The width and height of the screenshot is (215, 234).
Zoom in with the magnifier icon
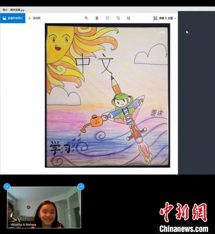pyautogui.click(x=86, y=18)
